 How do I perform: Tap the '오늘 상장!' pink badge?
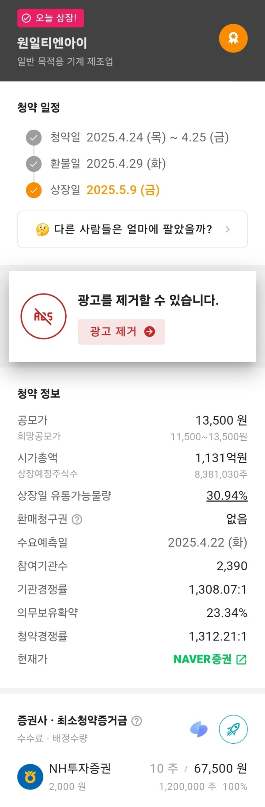50,18
